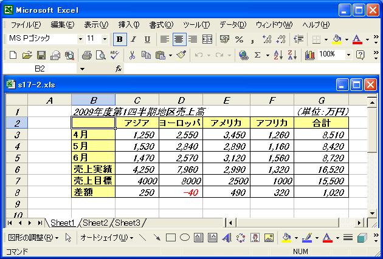The image size is (383, 259).
Task: Open ファイル menu
Action: (26, 25)
